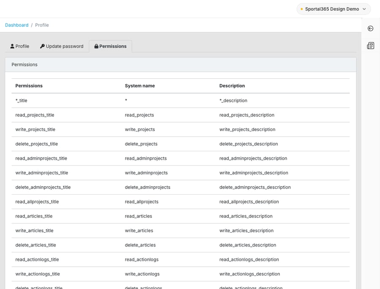Select the *_title cell
Viewport: 380px width, 289px height.
coord(66,101)
